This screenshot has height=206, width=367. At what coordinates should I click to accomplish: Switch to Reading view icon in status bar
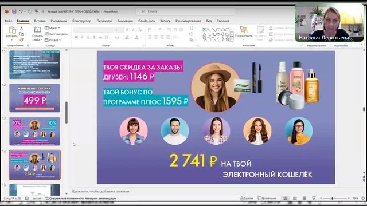point(304,199)
